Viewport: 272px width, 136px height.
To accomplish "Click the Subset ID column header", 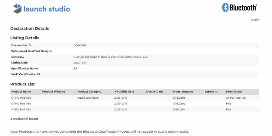I will pyautogui.click(x=211, y=91).
